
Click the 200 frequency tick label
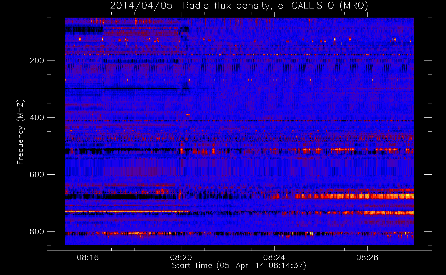coord(37,61)
